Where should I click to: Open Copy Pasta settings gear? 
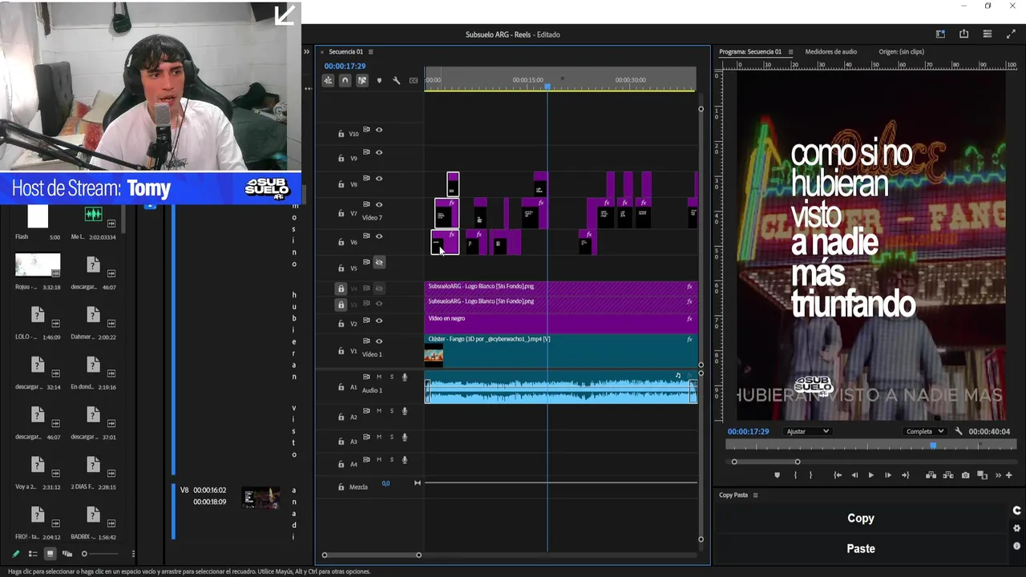(1017, 528)
